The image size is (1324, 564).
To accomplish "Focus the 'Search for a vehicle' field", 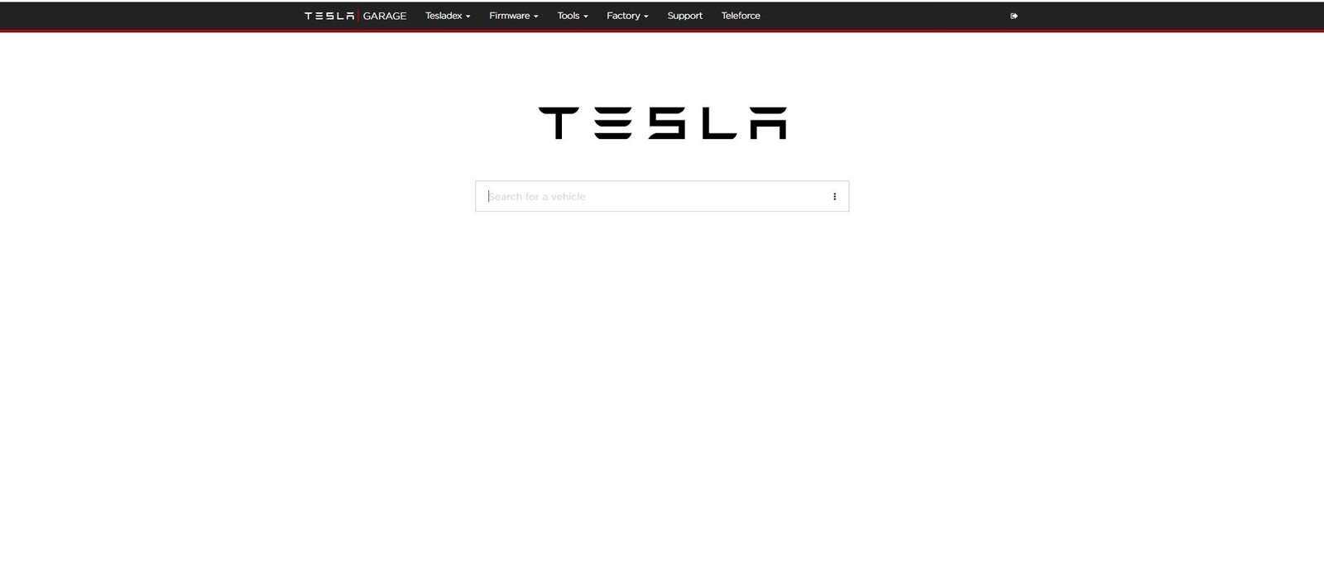I will click(x=654, y=196).
